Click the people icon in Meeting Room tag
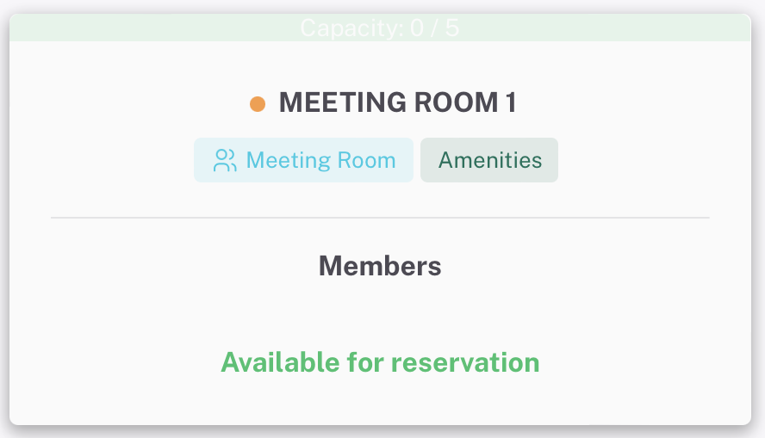 point(225,160)
